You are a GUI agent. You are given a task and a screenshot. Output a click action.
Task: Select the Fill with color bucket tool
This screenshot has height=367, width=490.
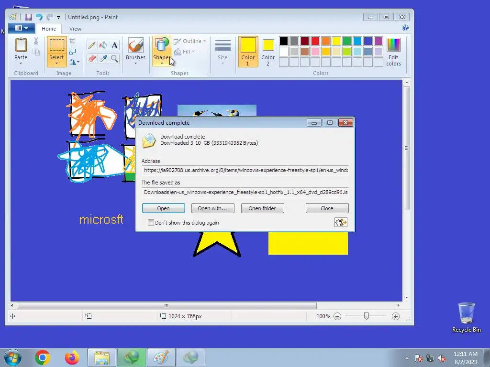tap(103, 45)
